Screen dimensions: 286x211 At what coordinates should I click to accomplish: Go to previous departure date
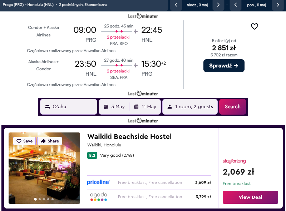176,5
